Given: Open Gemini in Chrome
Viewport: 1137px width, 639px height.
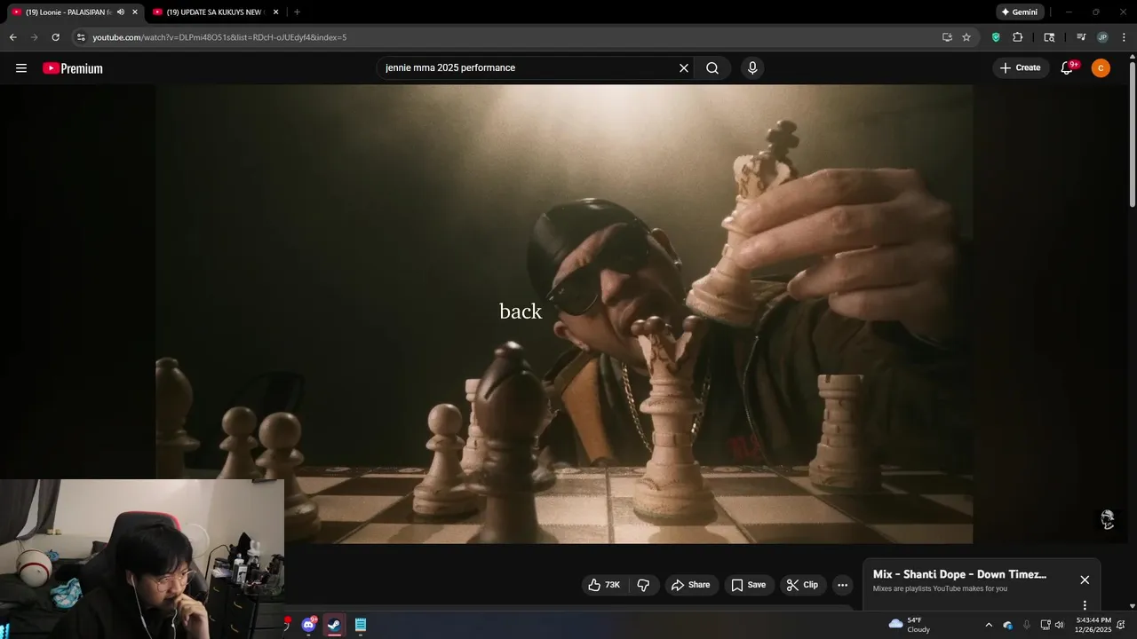Looking at the screenshot, I should 1019,12.
